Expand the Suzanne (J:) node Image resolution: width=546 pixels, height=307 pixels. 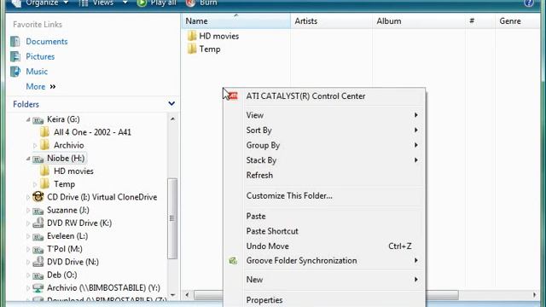click(28, 211)
